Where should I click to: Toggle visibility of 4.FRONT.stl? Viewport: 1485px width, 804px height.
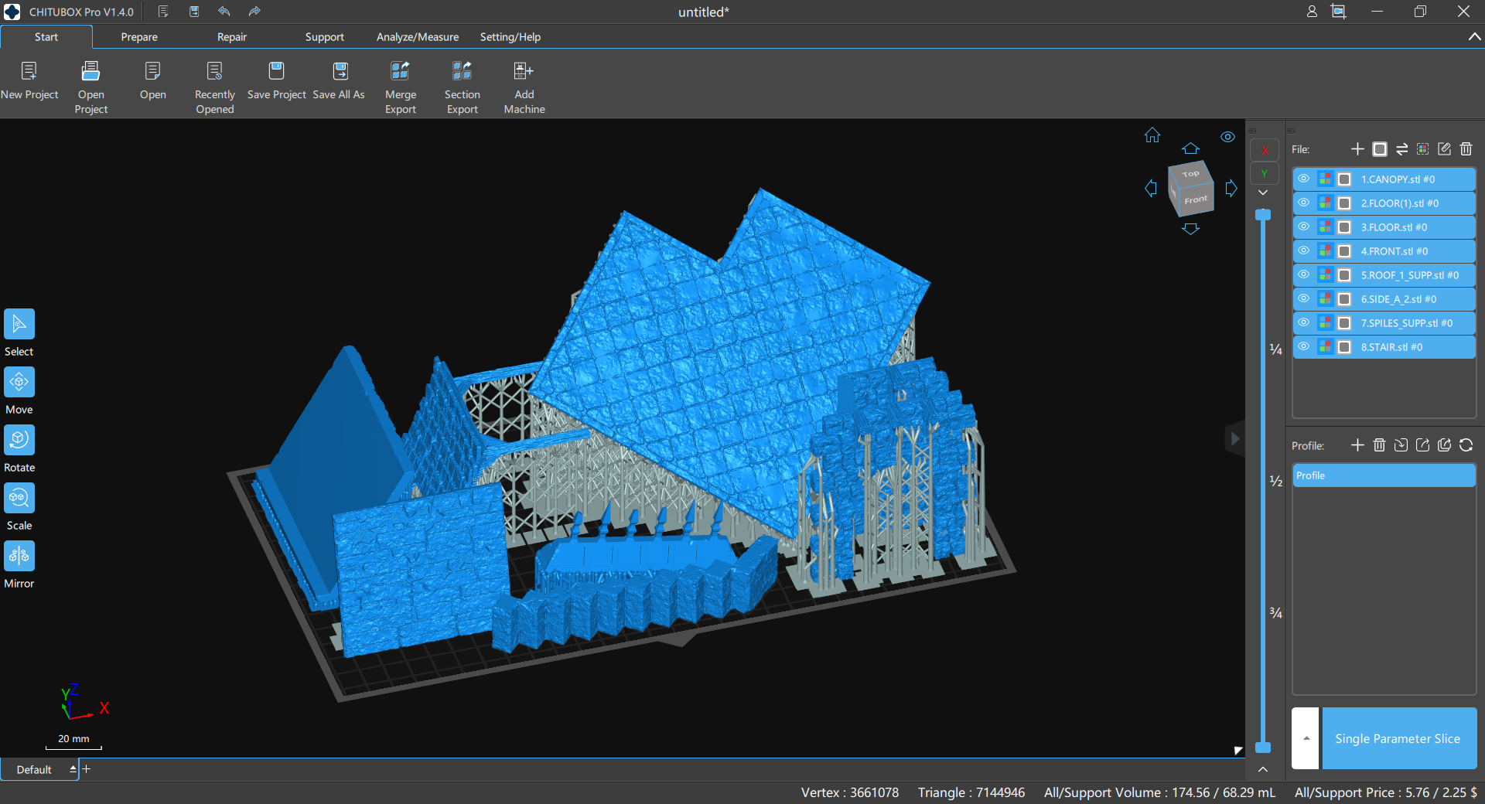point(1304,251)
